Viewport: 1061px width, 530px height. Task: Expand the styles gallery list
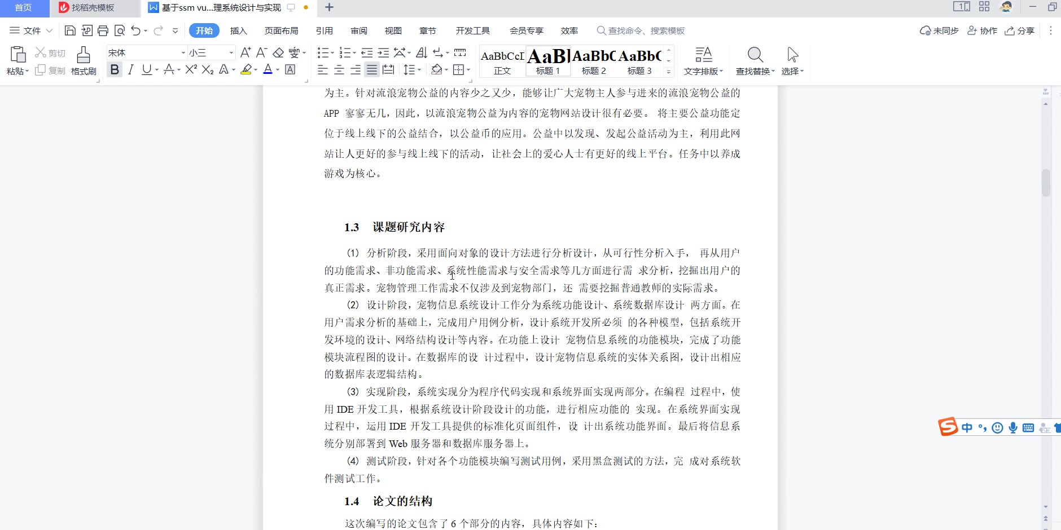tap(669, 72)
